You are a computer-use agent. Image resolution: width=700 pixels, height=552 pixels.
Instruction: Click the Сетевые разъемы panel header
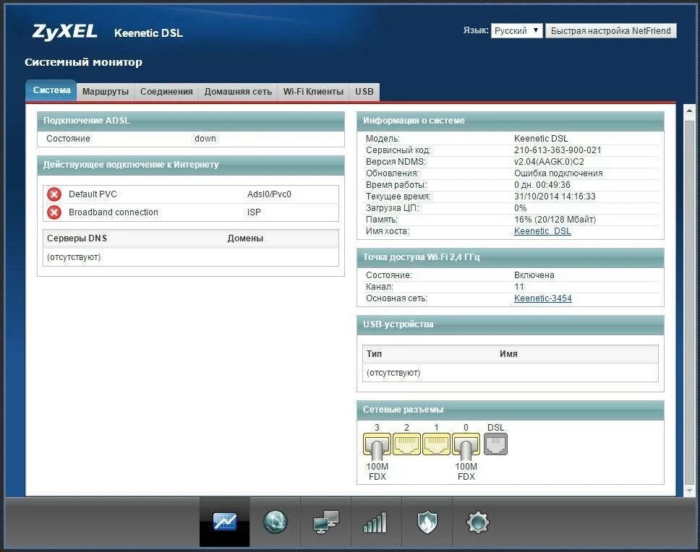point(511,410)
